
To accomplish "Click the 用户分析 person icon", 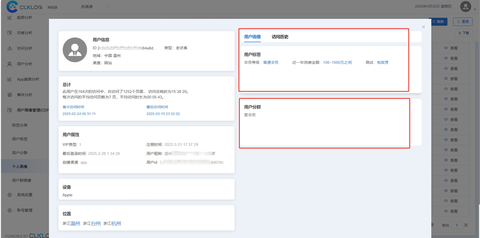I will [10, 64].
